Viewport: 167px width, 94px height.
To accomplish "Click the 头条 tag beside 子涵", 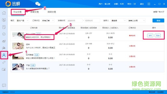I will click(x=33, y=65).
